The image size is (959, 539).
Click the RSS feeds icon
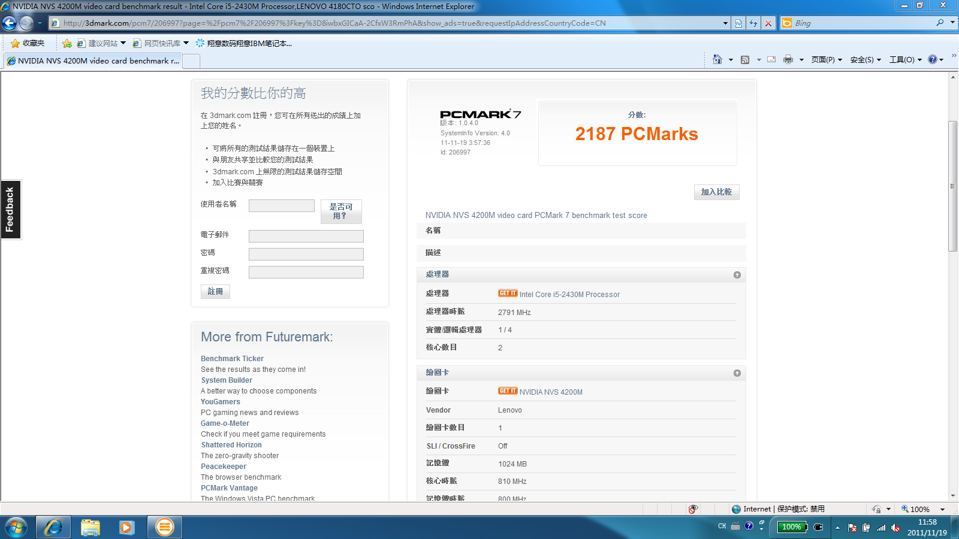pyautogui.click(x=745, y=60)
